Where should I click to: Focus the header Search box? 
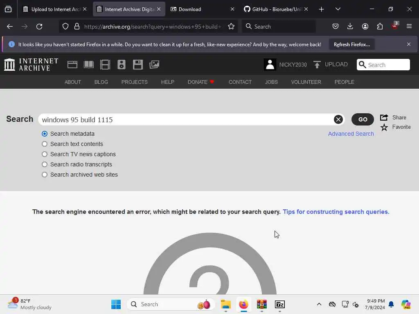pos(383,65)
